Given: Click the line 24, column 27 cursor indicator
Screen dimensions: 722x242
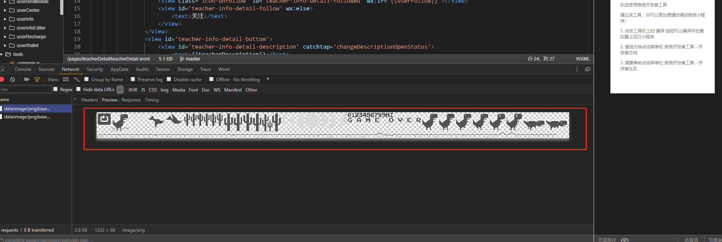Looking at the screenshot, I should (541, 59).
